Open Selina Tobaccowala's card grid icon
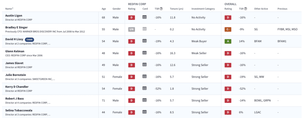Image resolution: width=307 pixels, height=118 pixels. point(144,112)
